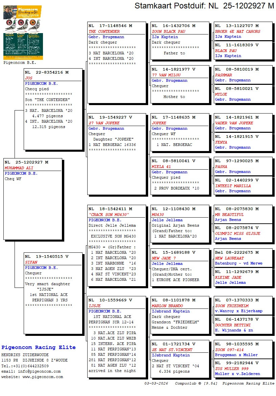276x396 pixels.
Task: Click the OLYMPIC MISS GIJSJE name
Action: tap(238, 233)
